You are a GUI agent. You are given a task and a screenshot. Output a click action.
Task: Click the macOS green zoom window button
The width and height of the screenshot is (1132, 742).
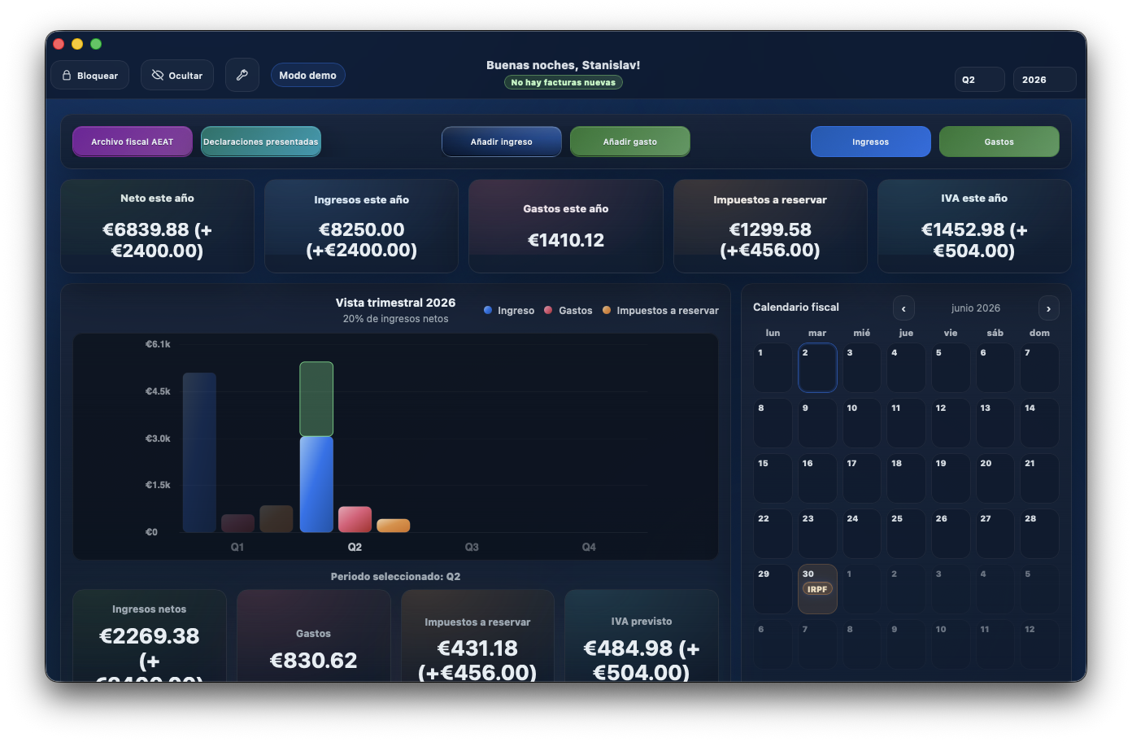pyautogui.click(x=96, y=44)
